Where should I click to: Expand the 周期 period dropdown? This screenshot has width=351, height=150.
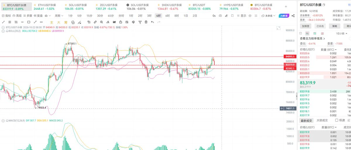click(59, 16)
